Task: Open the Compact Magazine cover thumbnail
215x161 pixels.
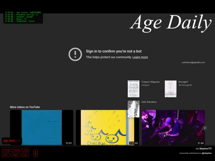Action: pyautogui.click(x=133, y=89)
